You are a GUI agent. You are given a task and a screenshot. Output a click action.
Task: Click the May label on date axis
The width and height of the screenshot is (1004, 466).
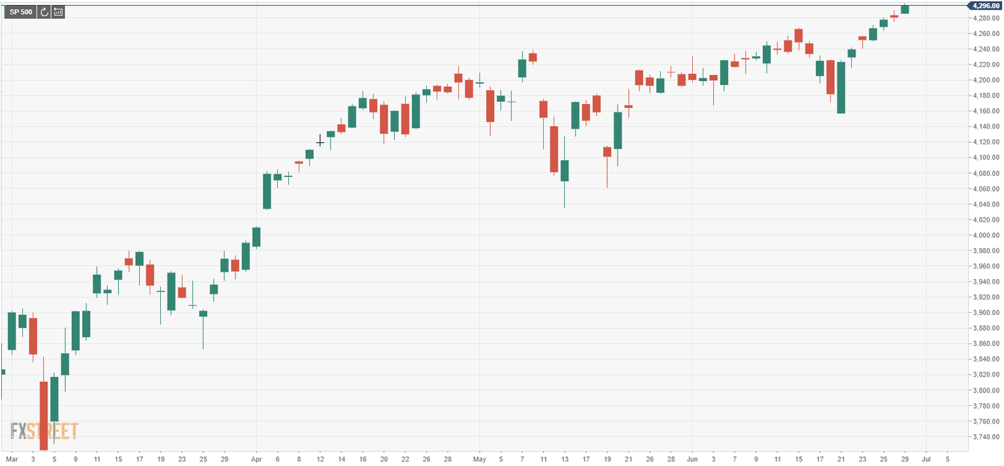479,458
